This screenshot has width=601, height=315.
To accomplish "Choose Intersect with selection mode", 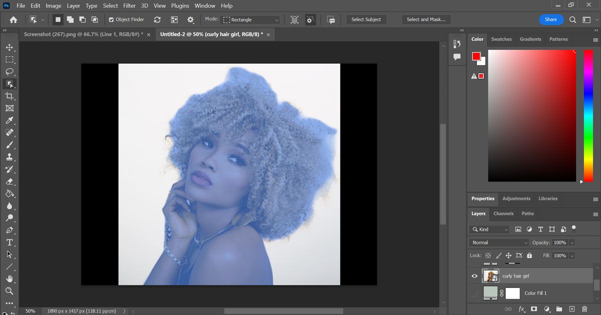I will click(x=95, y=19).
